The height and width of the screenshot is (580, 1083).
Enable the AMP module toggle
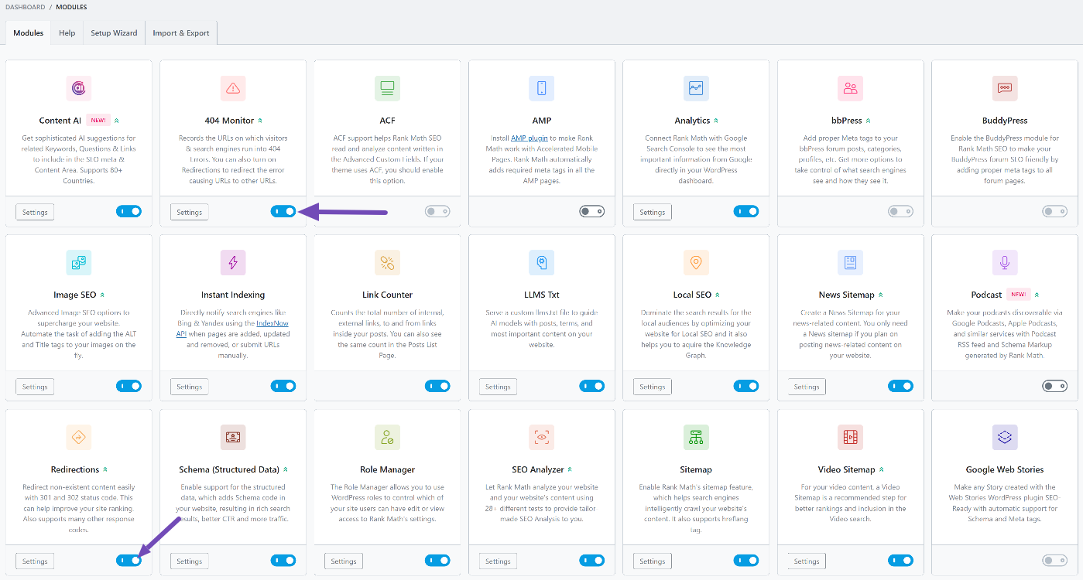click(591, 211)
